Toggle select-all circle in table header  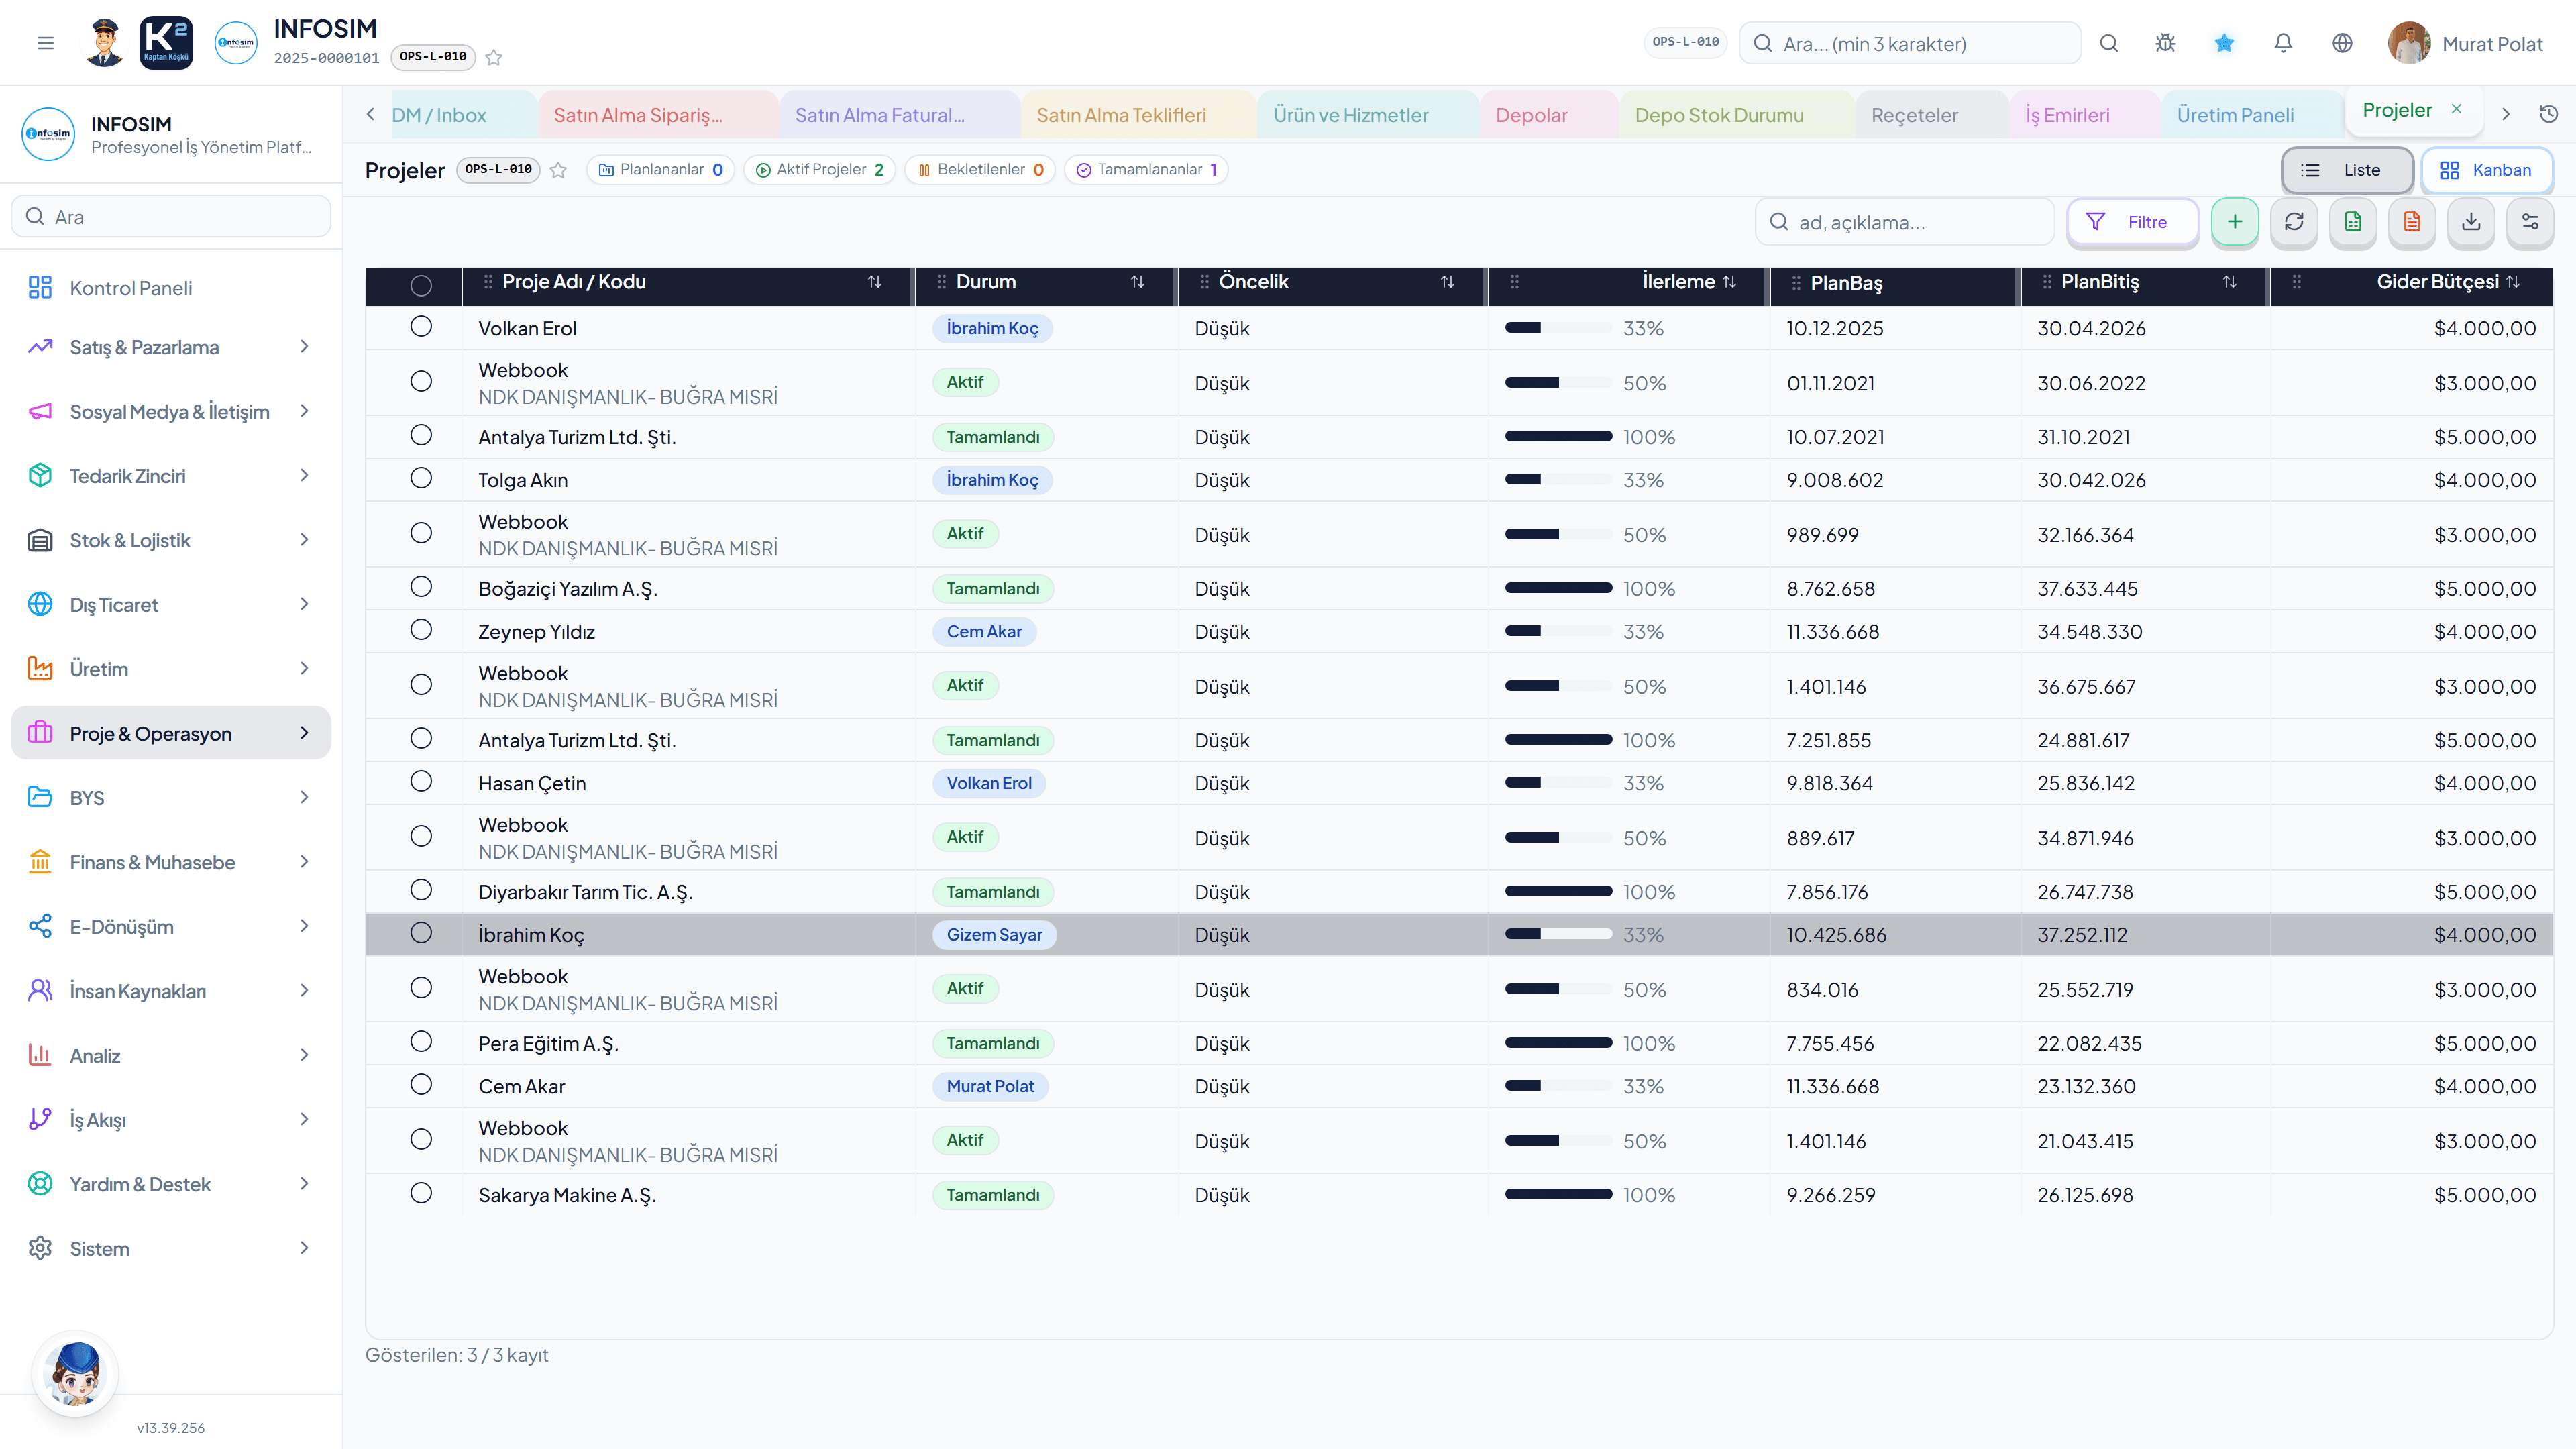coord(421,285)
